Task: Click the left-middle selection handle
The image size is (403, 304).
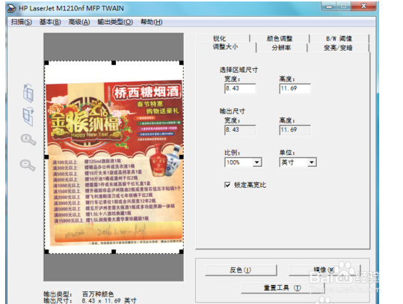Action: point(46,156)
